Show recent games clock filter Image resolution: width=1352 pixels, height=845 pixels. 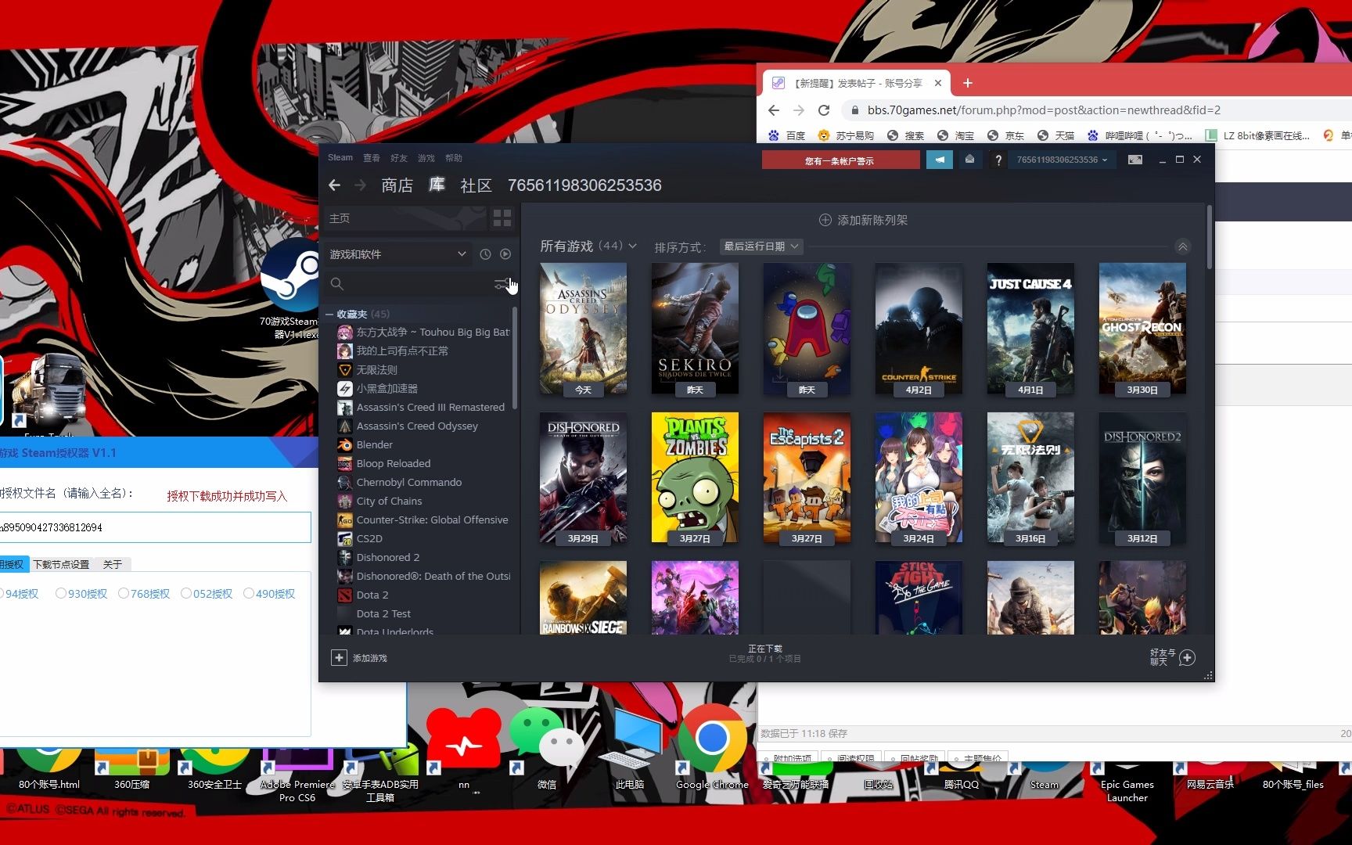[485, 254]
